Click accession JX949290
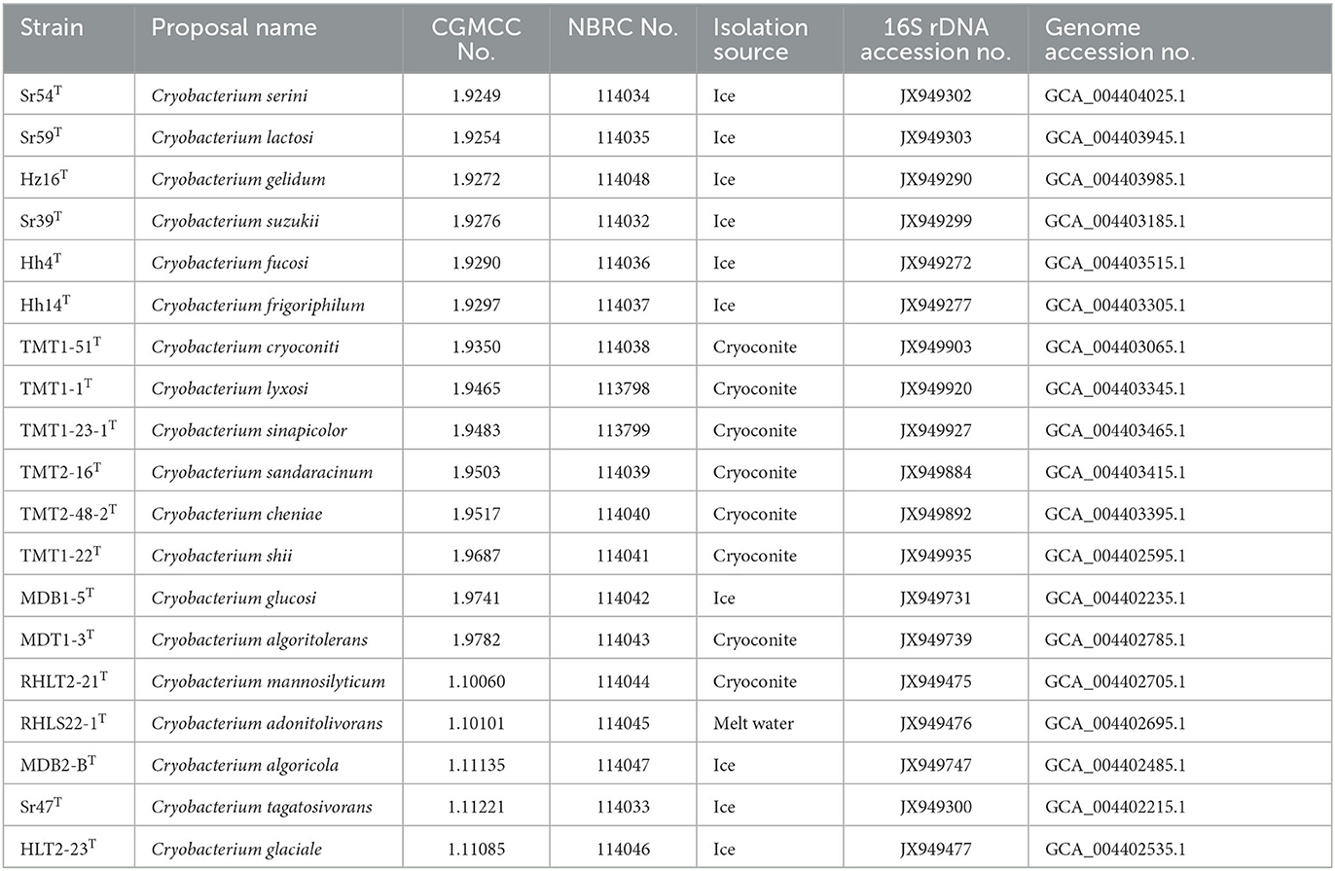 click(x=935, y=179)
